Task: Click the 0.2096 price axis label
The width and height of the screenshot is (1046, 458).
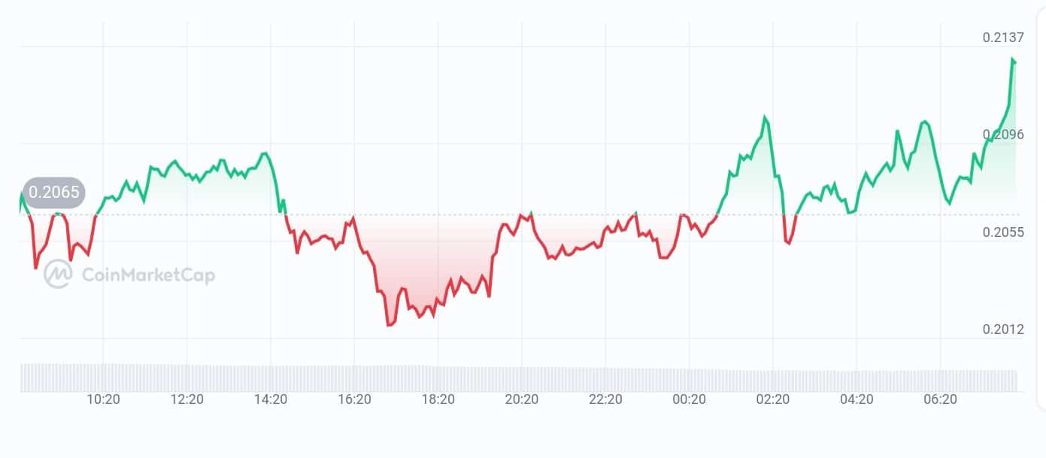Action: (x=1003, y=135)
